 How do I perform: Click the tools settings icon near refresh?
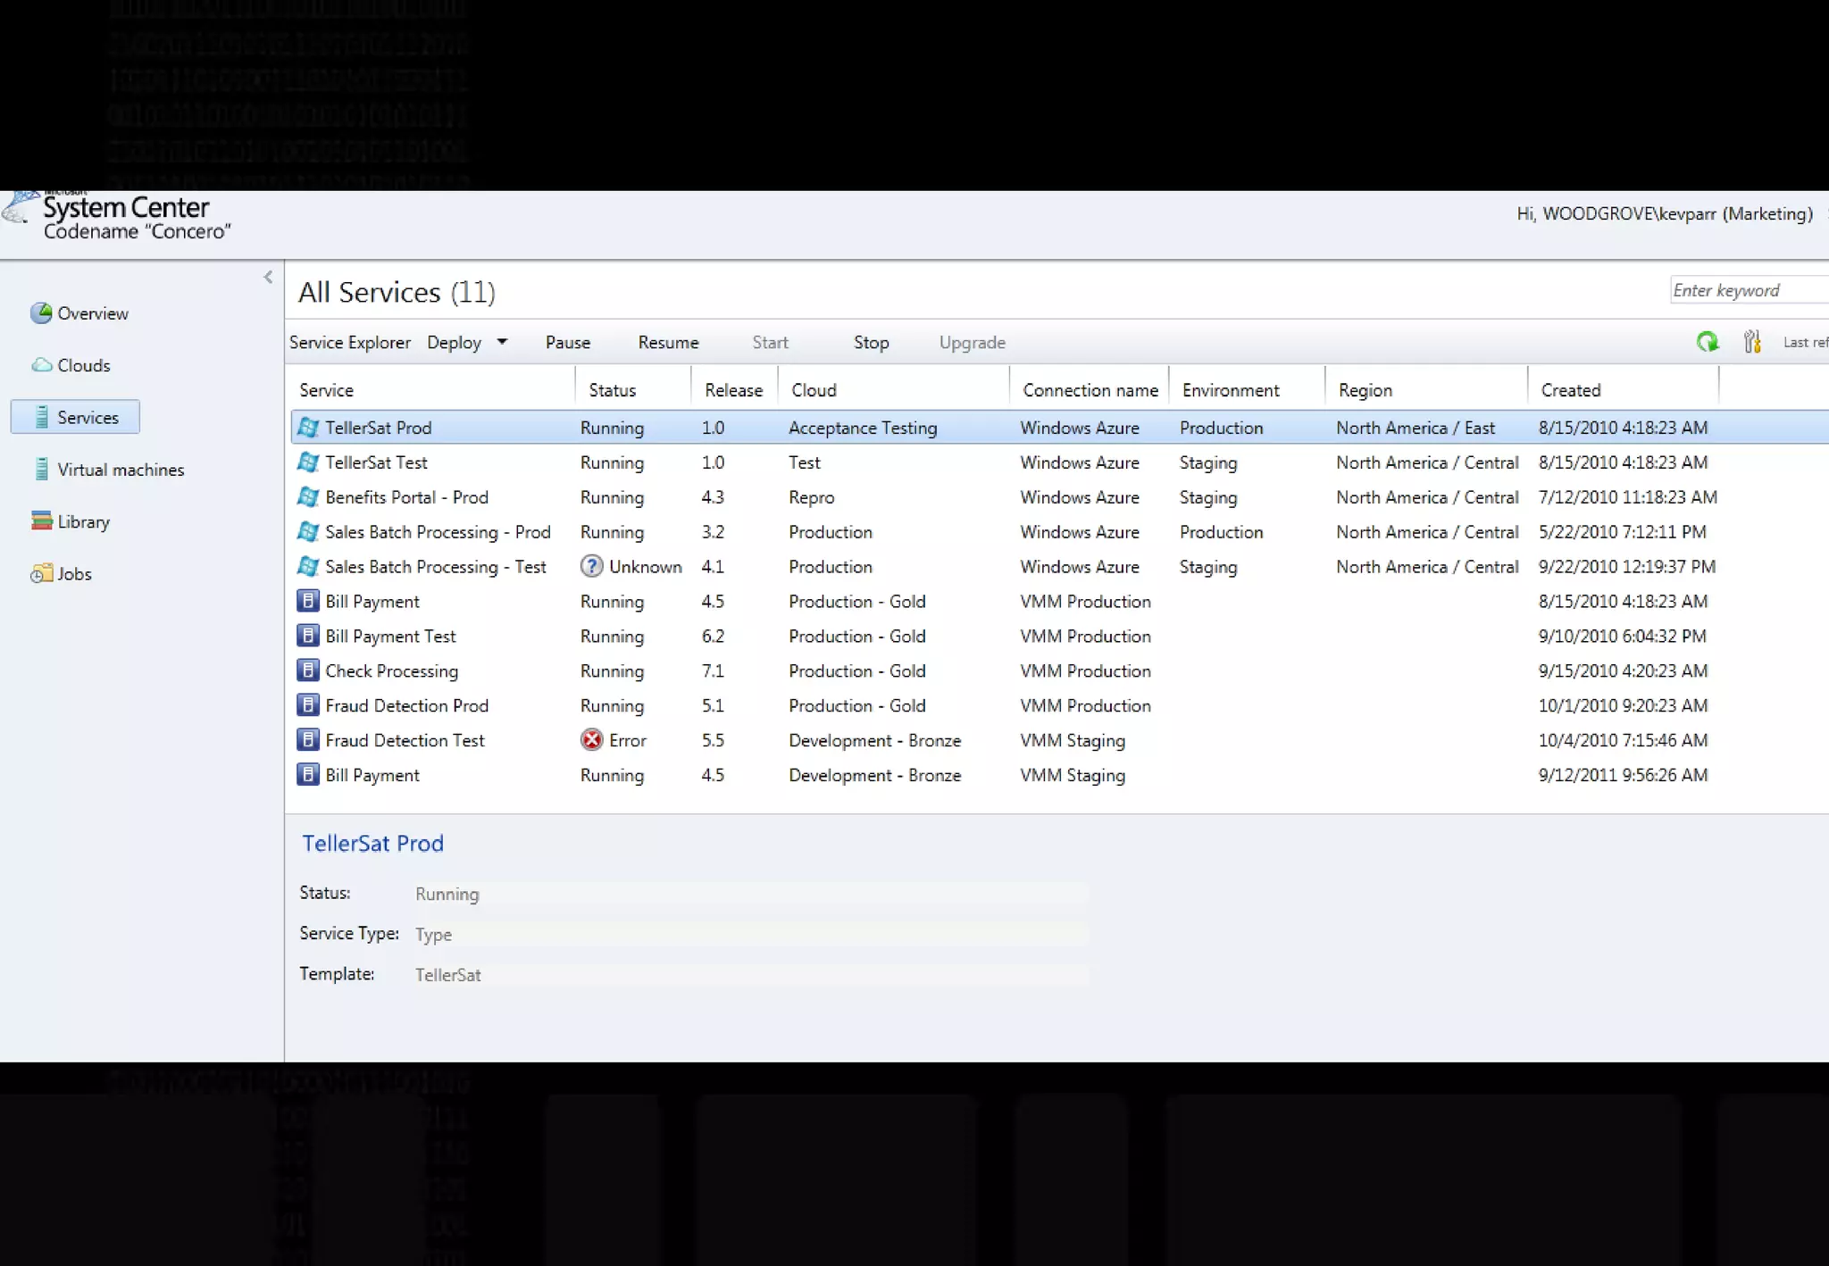1751,342
